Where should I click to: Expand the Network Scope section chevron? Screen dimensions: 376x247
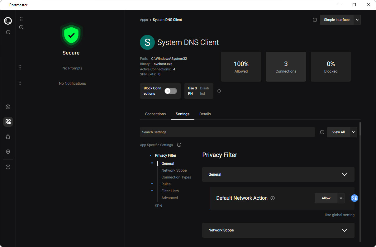pyautogui.click(x=344, y=230)
